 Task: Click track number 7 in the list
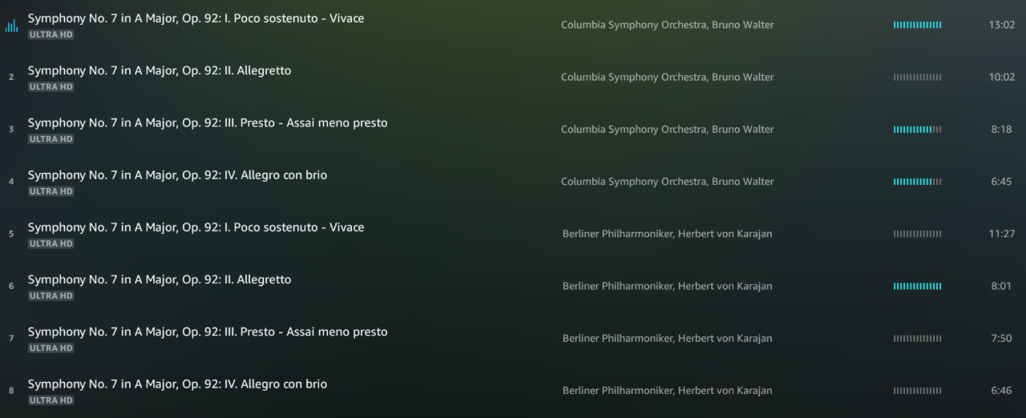pos(11,339)
